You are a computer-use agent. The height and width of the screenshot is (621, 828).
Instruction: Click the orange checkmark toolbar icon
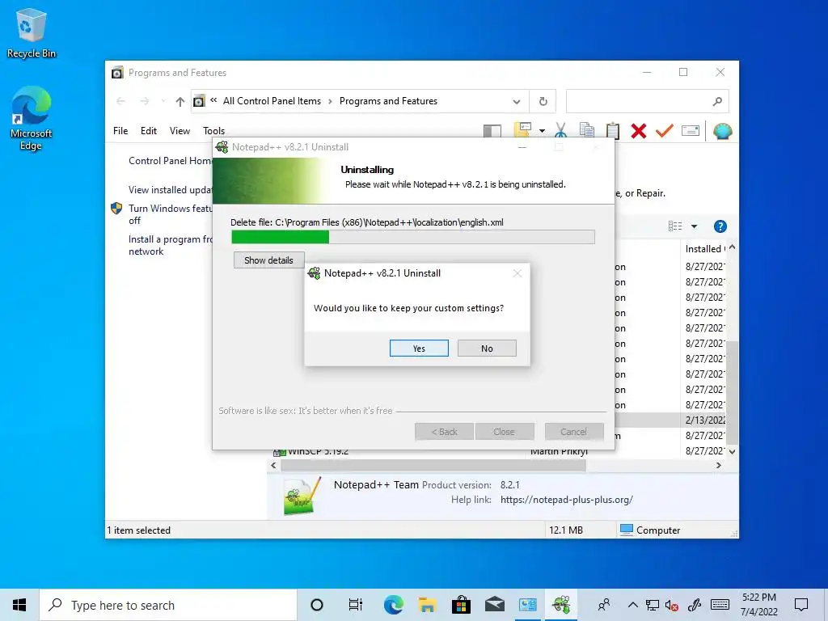665,130
